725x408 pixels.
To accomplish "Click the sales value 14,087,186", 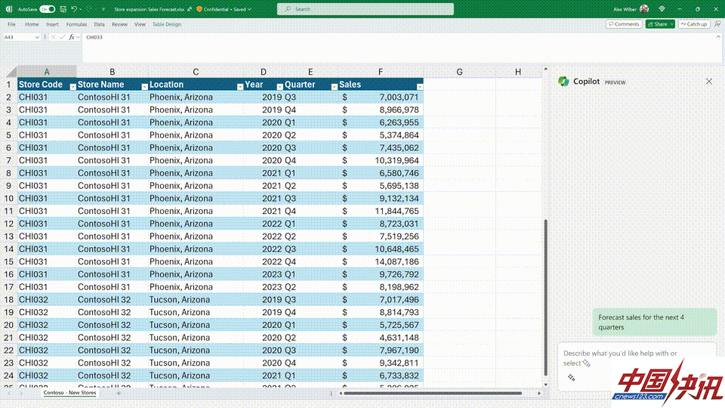I will [x=396, y=261].
